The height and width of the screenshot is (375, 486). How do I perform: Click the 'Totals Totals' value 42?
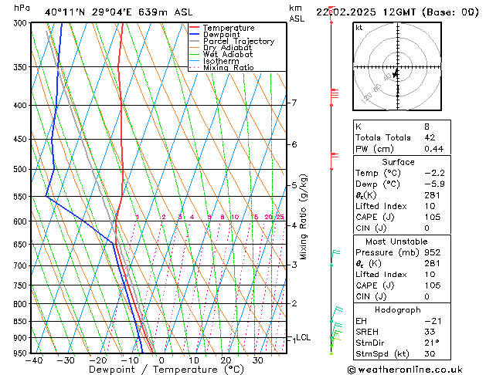tap(430, 137)
